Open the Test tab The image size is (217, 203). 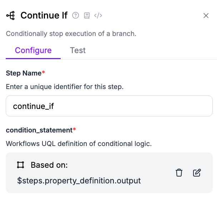click(78, 50)
